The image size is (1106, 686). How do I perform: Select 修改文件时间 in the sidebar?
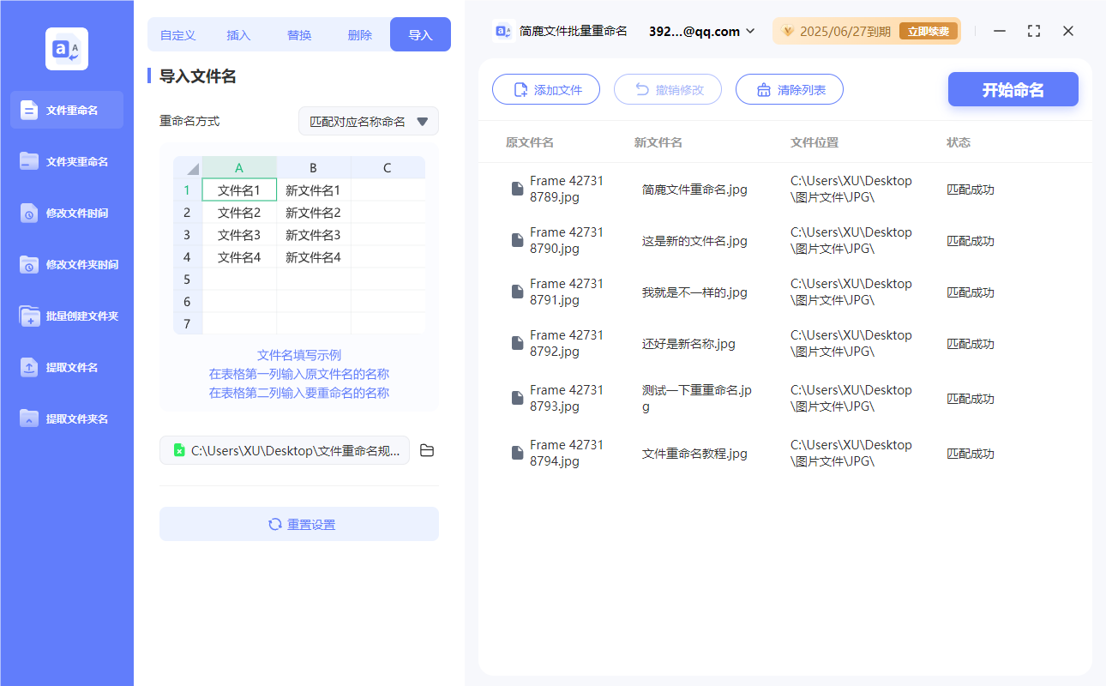tap(66, 213)
